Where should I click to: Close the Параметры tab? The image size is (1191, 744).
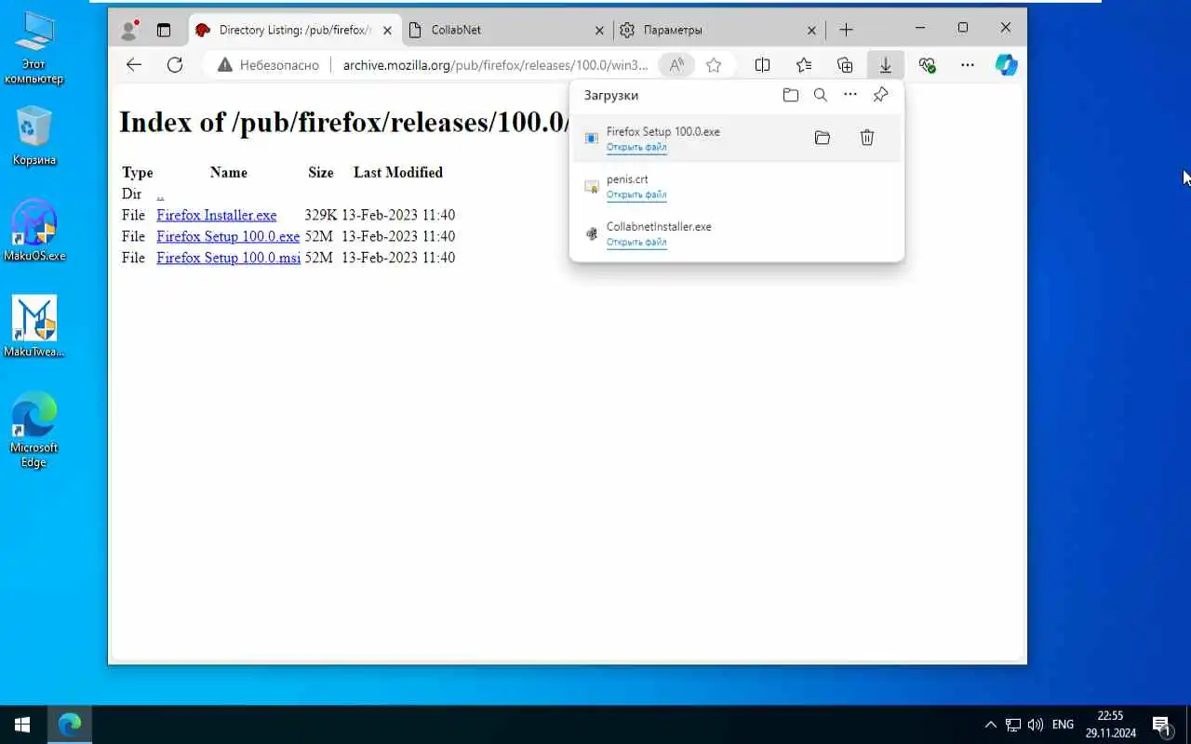pos(811,30)
